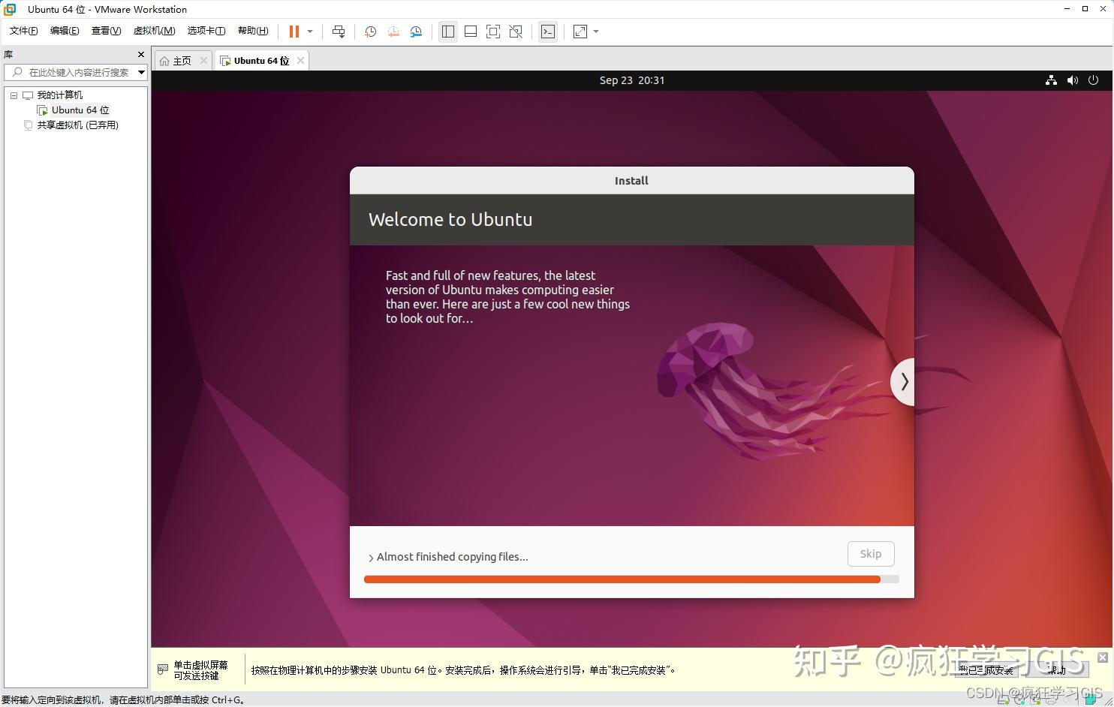Click the power icon in Ubuntu's top bar

point(1093,80)
